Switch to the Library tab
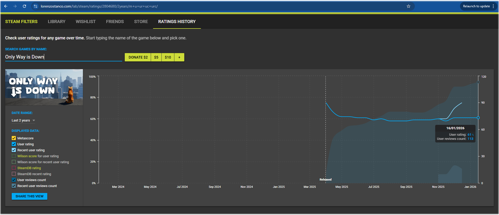 [x=56, y=21]
